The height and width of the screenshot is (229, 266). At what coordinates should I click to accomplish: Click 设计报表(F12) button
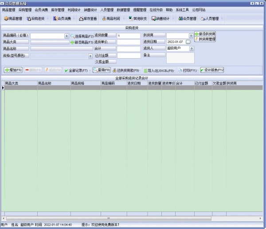[x=212, y=70]
